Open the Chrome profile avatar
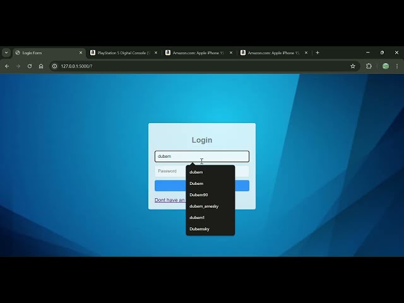Viewport: 404px width, 303px height. (x=386, y=66)
